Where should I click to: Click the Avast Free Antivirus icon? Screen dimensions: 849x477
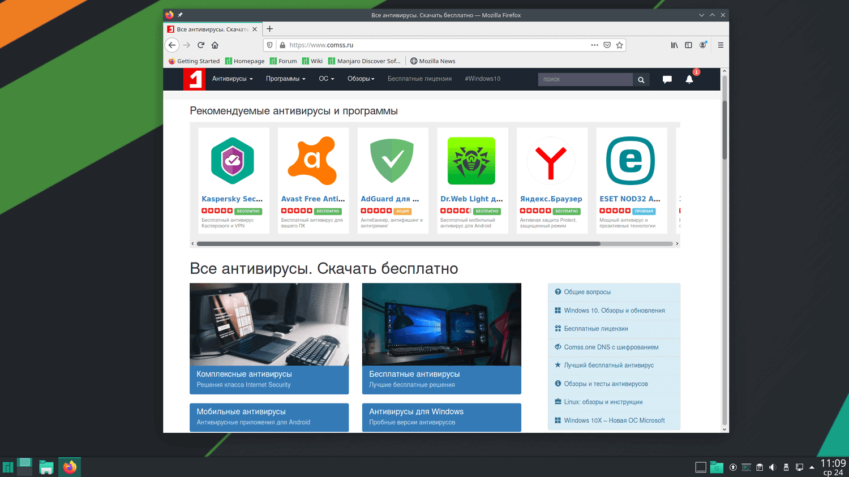coord(312,161)
